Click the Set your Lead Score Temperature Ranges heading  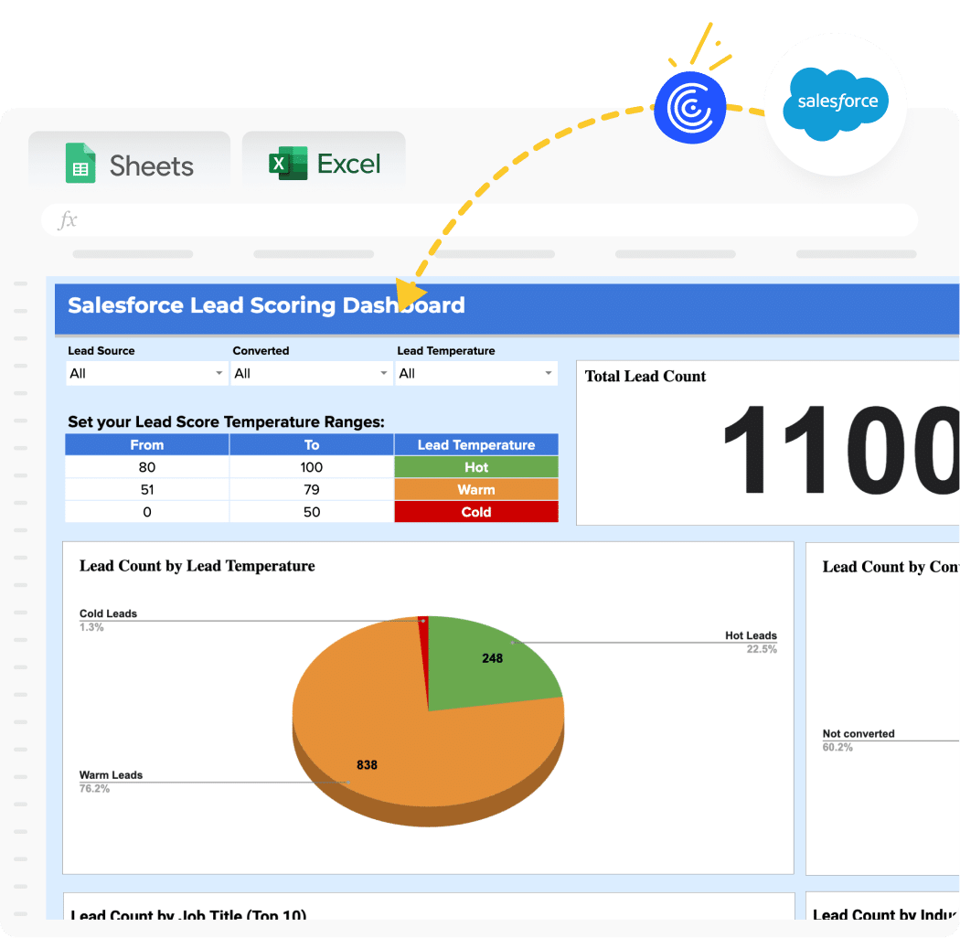[x=226, y=421]
